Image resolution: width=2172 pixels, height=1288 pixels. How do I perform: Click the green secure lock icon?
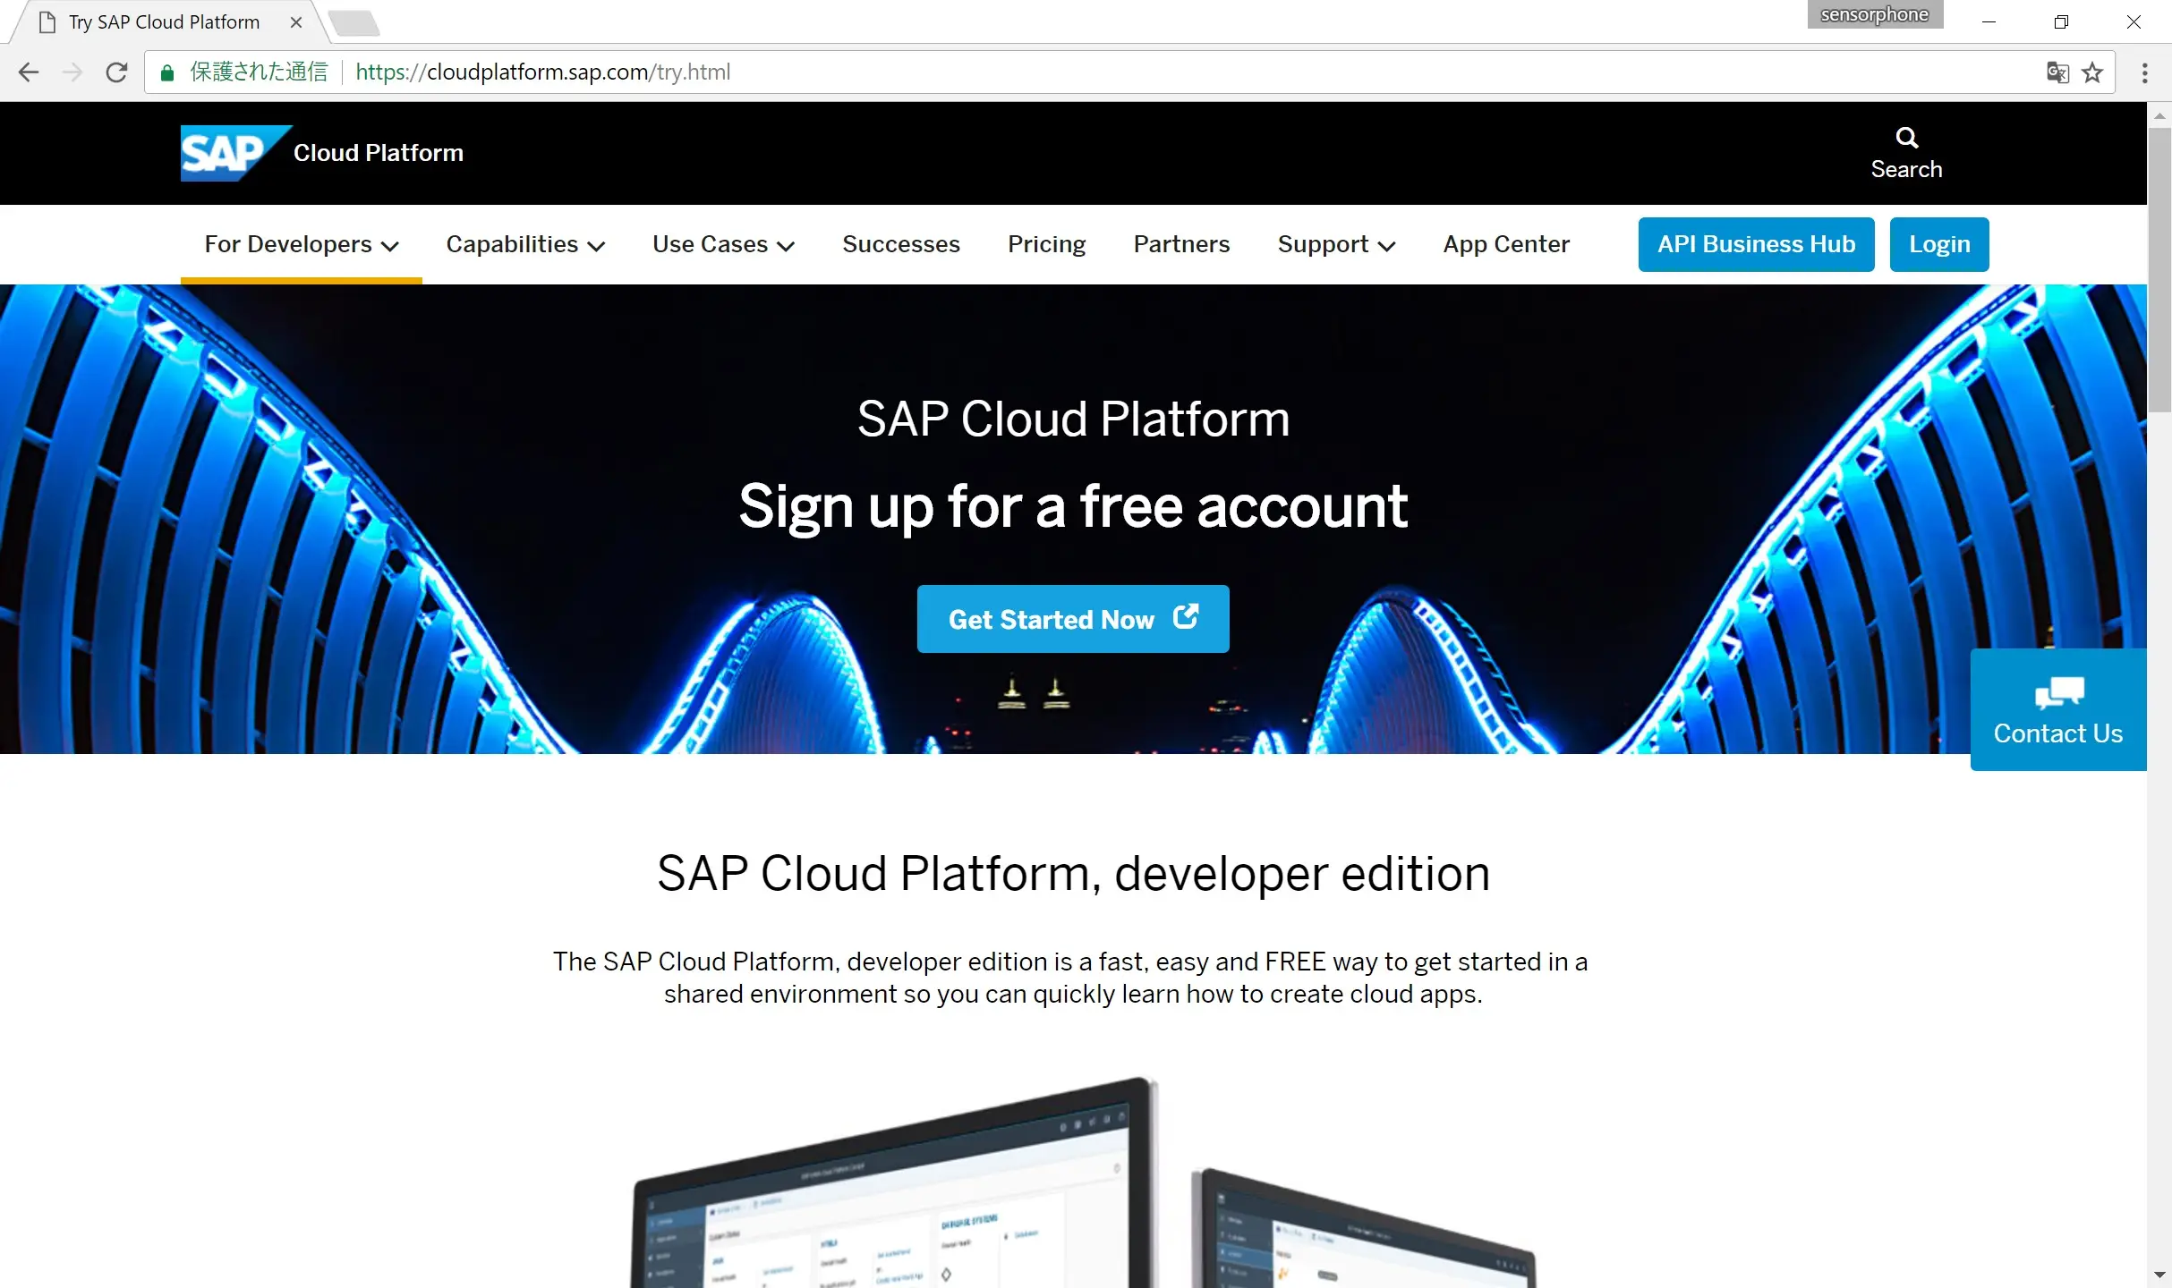[166, 72]
